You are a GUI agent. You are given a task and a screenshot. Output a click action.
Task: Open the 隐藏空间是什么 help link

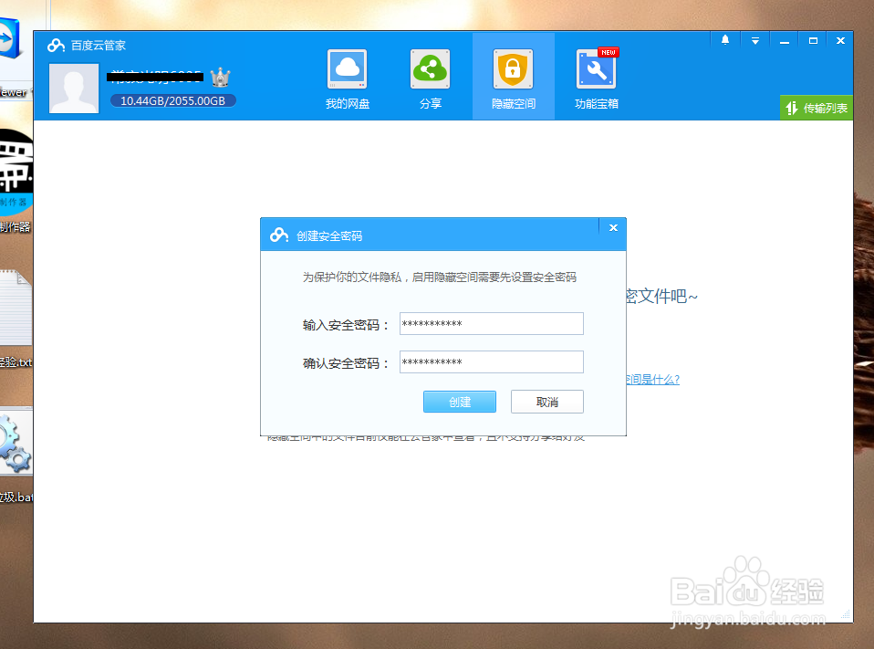651,380
